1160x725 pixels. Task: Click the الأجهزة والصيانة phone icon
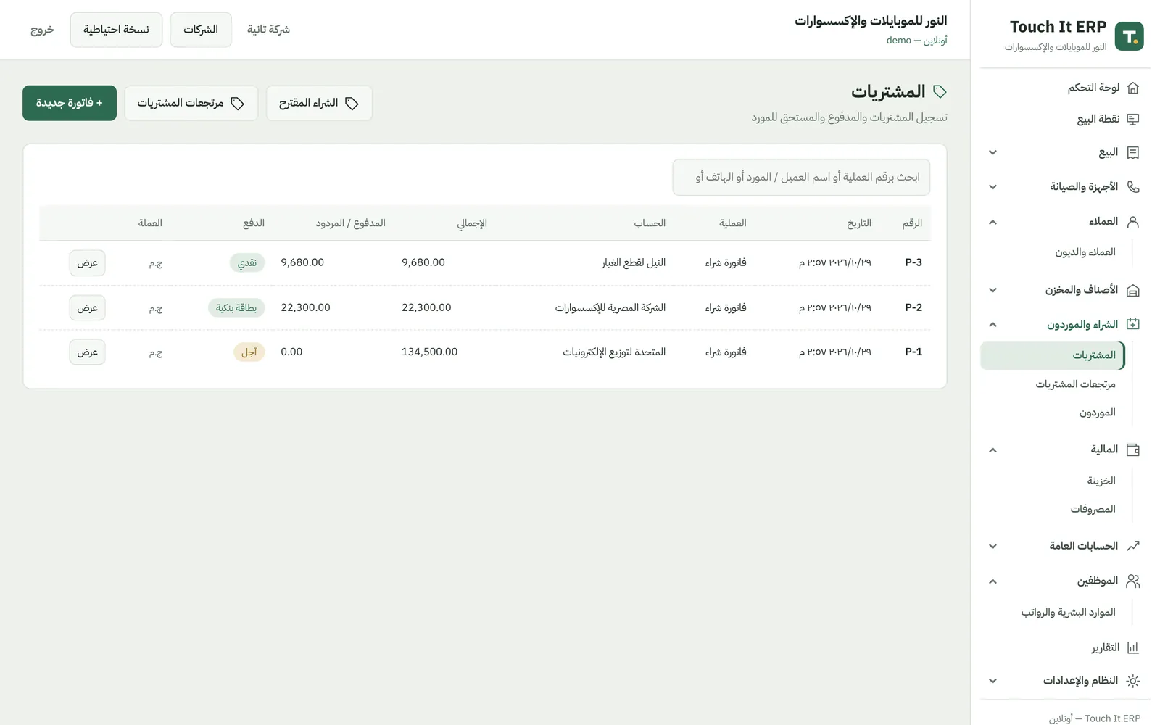pos(1133,187)
